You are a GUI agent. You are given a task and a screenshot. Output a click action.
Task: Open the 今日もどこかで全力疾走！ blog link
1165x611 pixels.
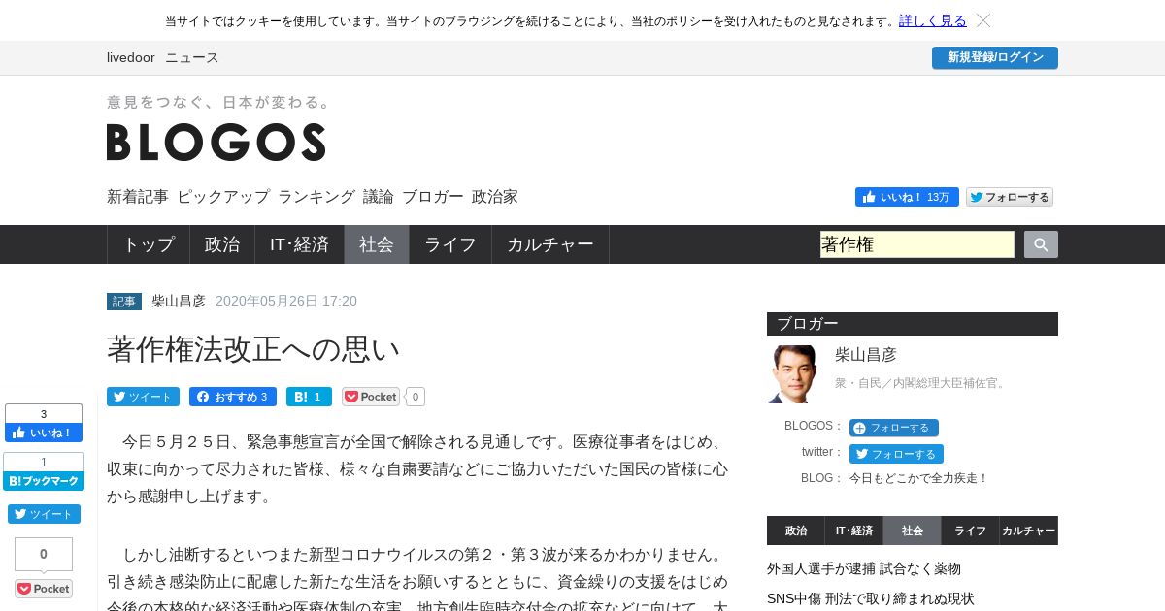pos(918,478)
